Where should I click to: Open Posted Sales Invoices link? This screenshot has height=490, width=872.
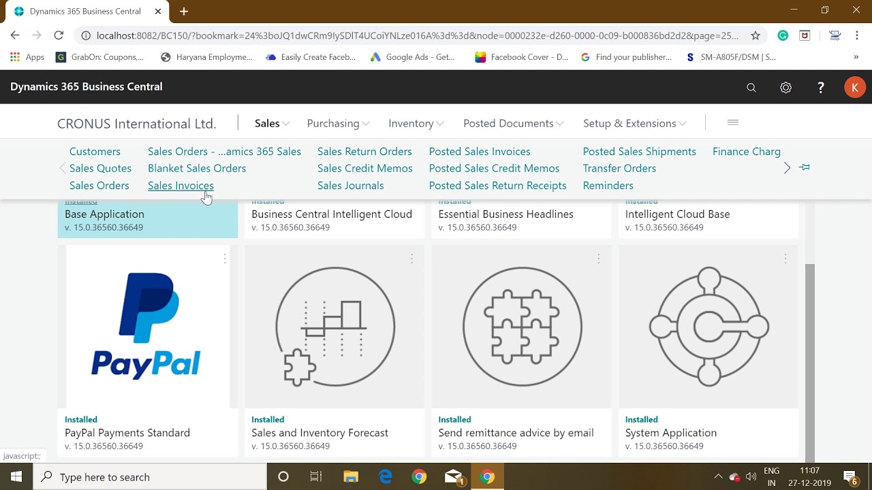coord(480,151)
